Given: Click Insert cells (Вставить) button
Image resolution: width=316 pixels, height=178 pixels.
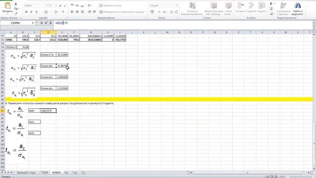Looking at the screenshot, I should [241, 9].
